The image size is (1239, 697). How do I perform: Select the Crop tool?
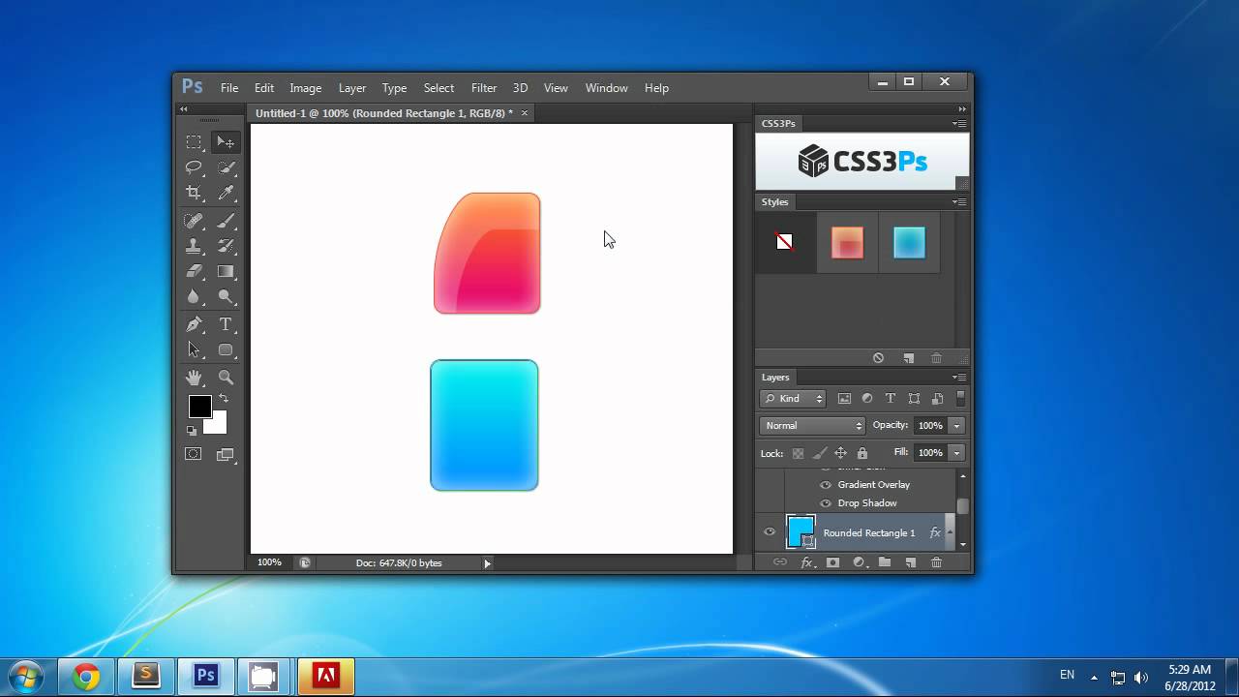coord(194,194)
